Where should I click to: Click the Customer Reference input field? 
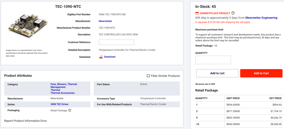point(116,42)
